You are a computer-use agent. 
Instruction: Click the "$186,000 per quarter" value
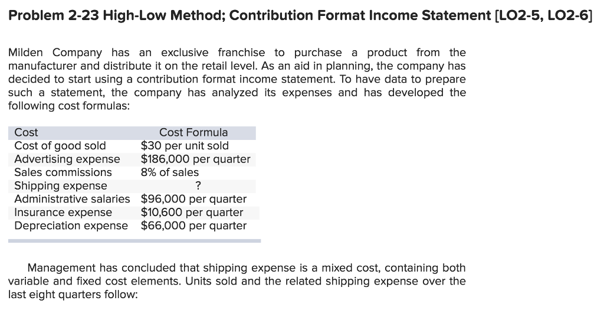click(195, 159)
